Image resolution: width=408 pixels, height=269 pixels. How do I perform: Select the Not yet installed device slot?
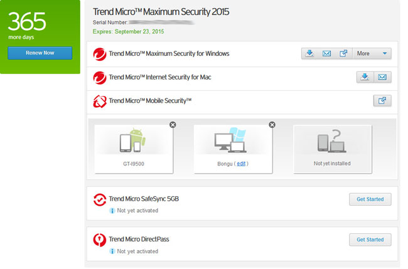tap(333, 149)
